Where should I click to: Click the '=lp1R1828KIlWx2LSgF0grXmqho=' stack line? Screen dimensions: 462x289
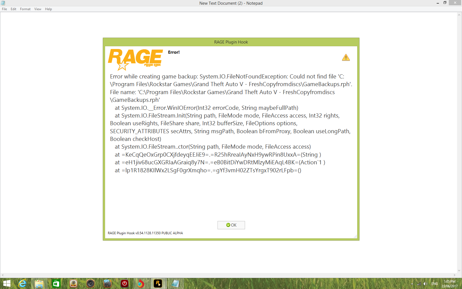(208, 170)
